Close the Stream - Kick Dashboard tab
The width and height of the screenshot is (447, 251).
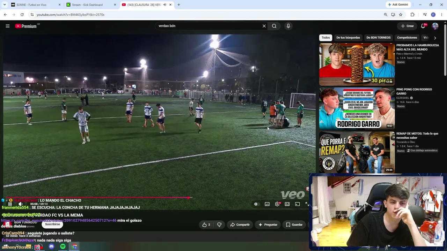pos(115,5)
